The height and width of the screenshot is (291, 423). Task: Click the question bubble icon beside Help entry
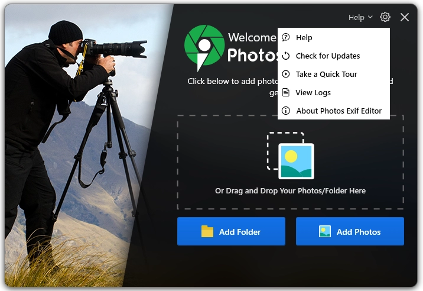click(286, 38)
